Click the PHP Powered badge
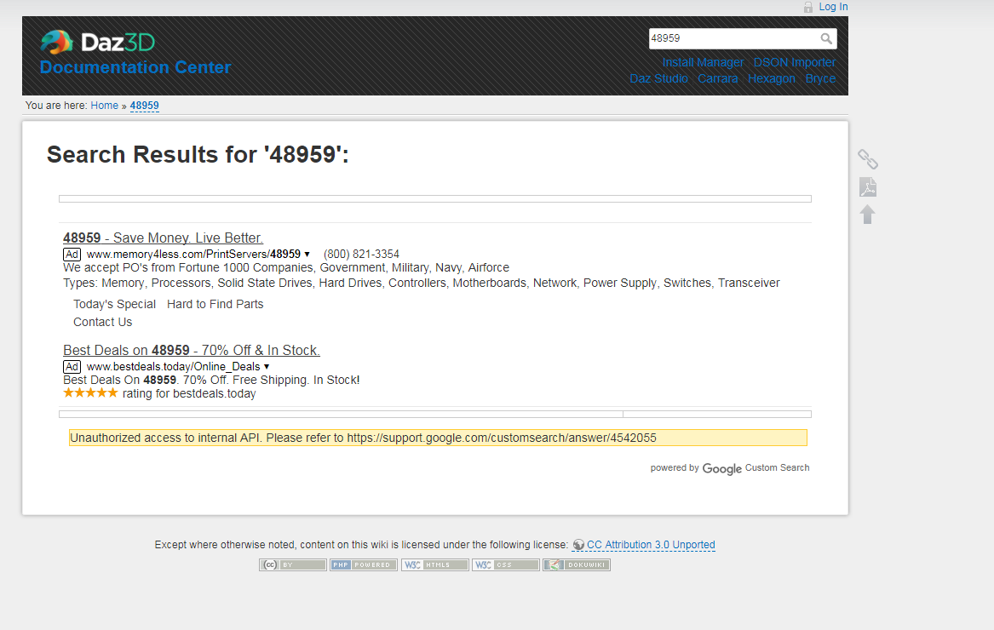 coord(364,564)
